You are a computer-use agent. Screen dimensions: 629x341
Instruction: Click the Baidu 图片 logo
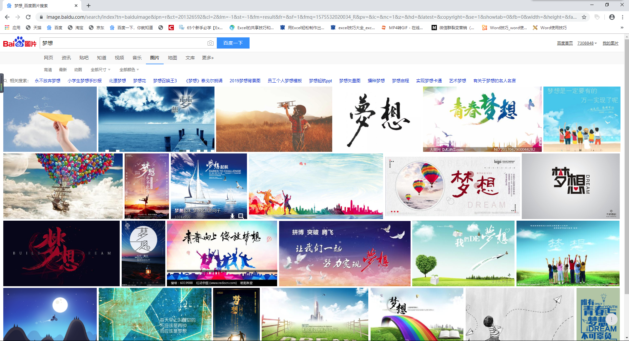[x=20, y=42]
